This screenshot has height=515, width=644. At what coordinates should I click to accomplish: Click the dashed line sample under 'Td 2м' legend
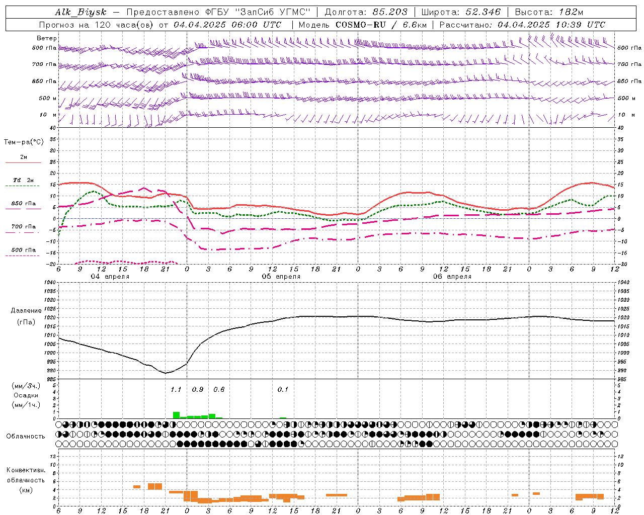tap(23, 186)
